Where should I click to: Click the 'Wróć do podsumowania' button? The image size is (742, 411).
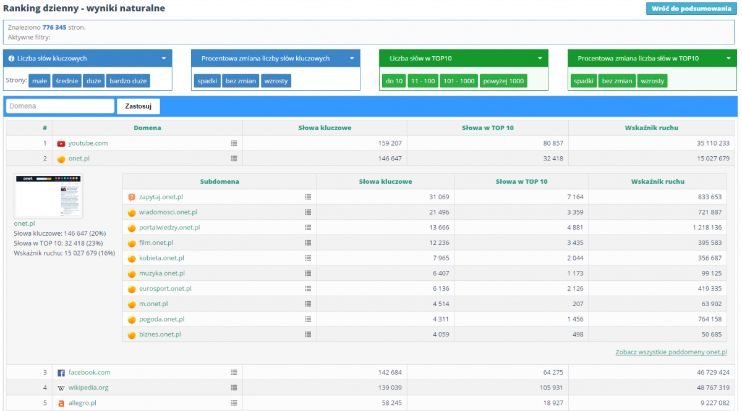[691, 9]
